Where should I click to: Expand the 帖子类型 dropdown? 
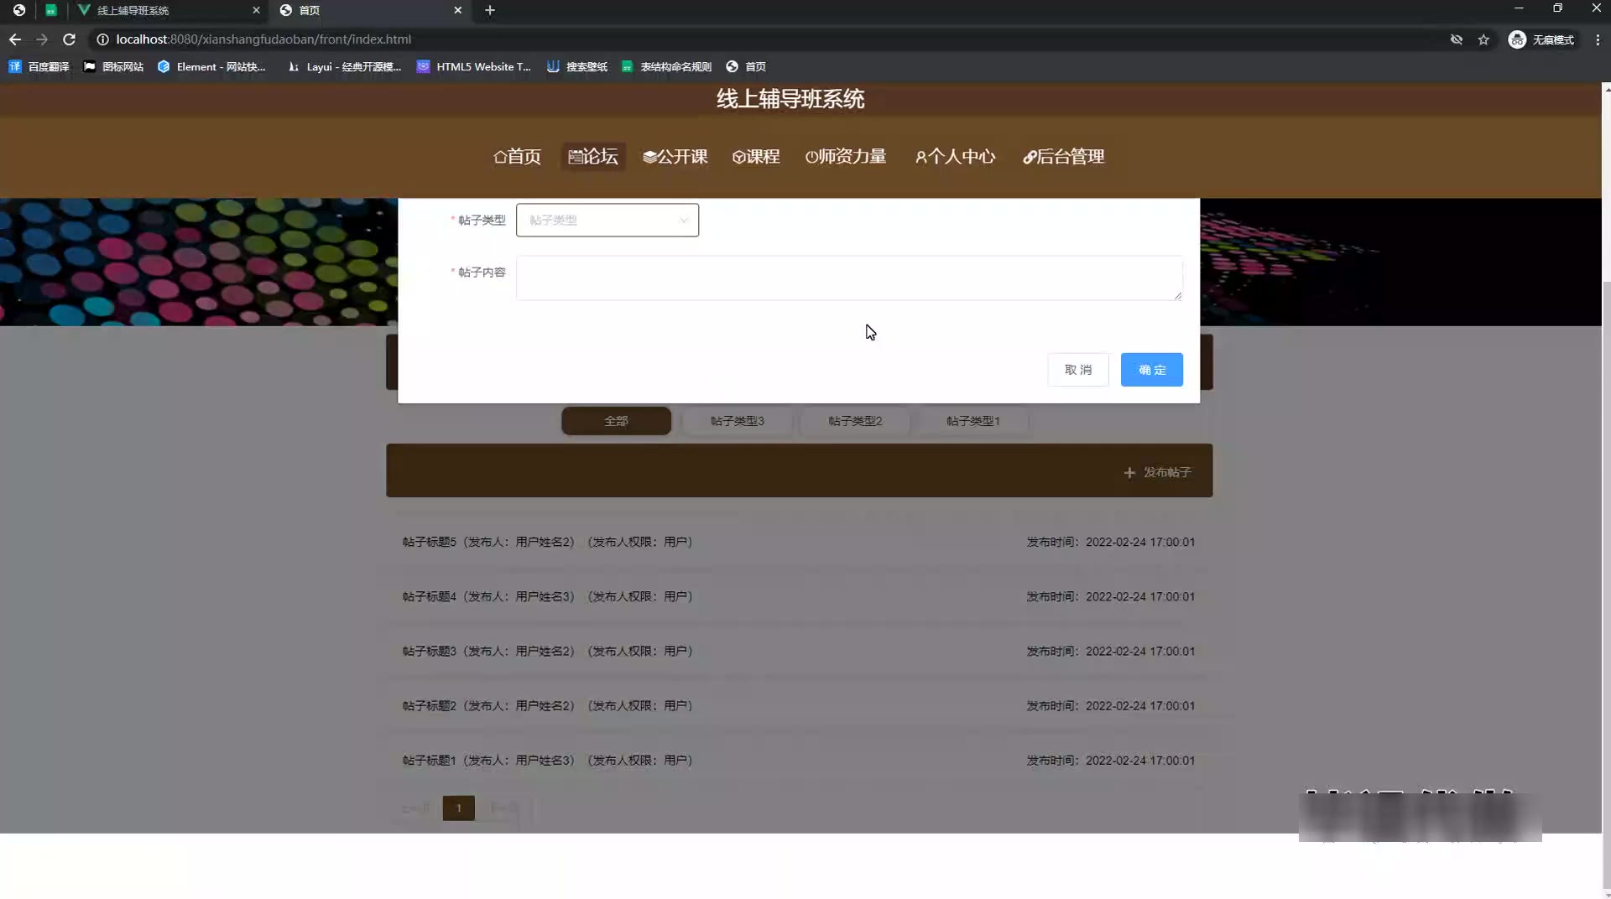(x=607, y=221)
